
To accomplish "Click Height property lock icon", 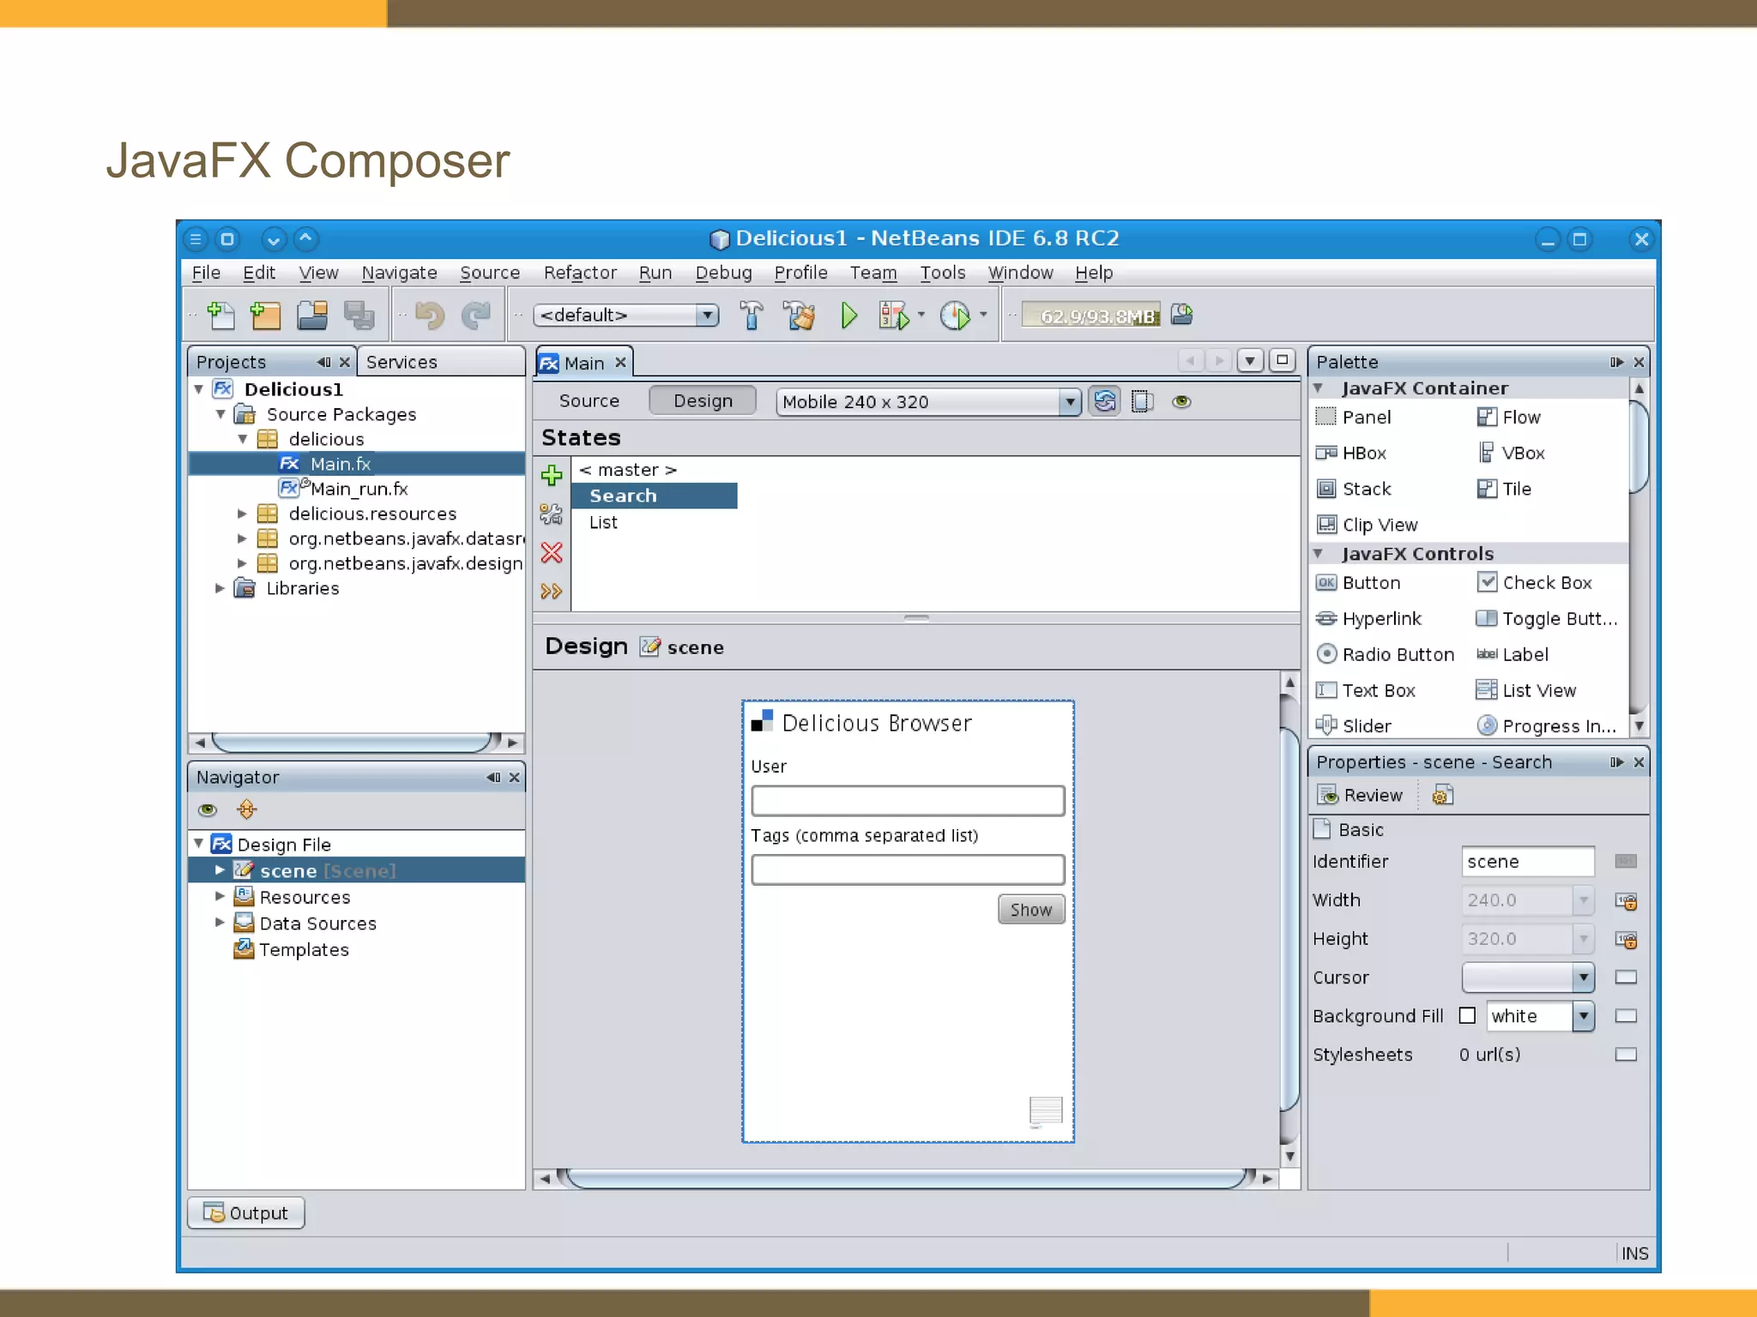I will (1626, 939).
